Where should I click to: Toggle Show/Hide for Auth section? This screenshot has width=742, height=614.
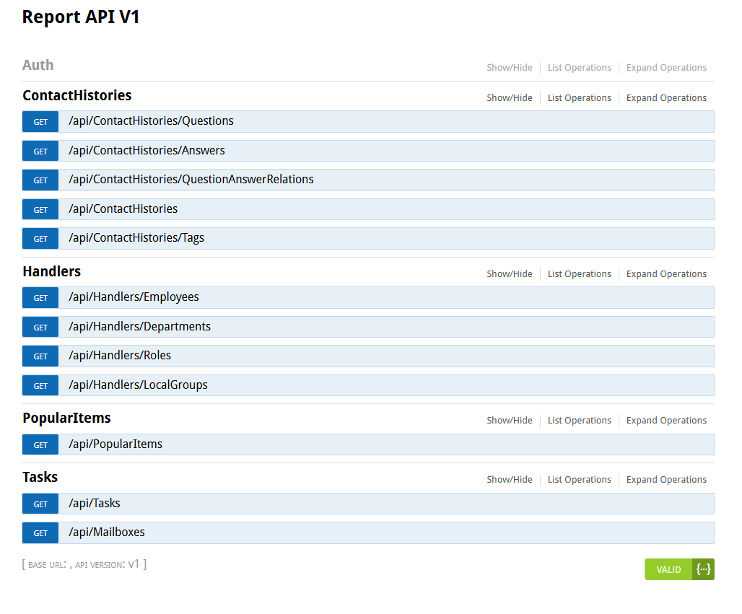509,68
